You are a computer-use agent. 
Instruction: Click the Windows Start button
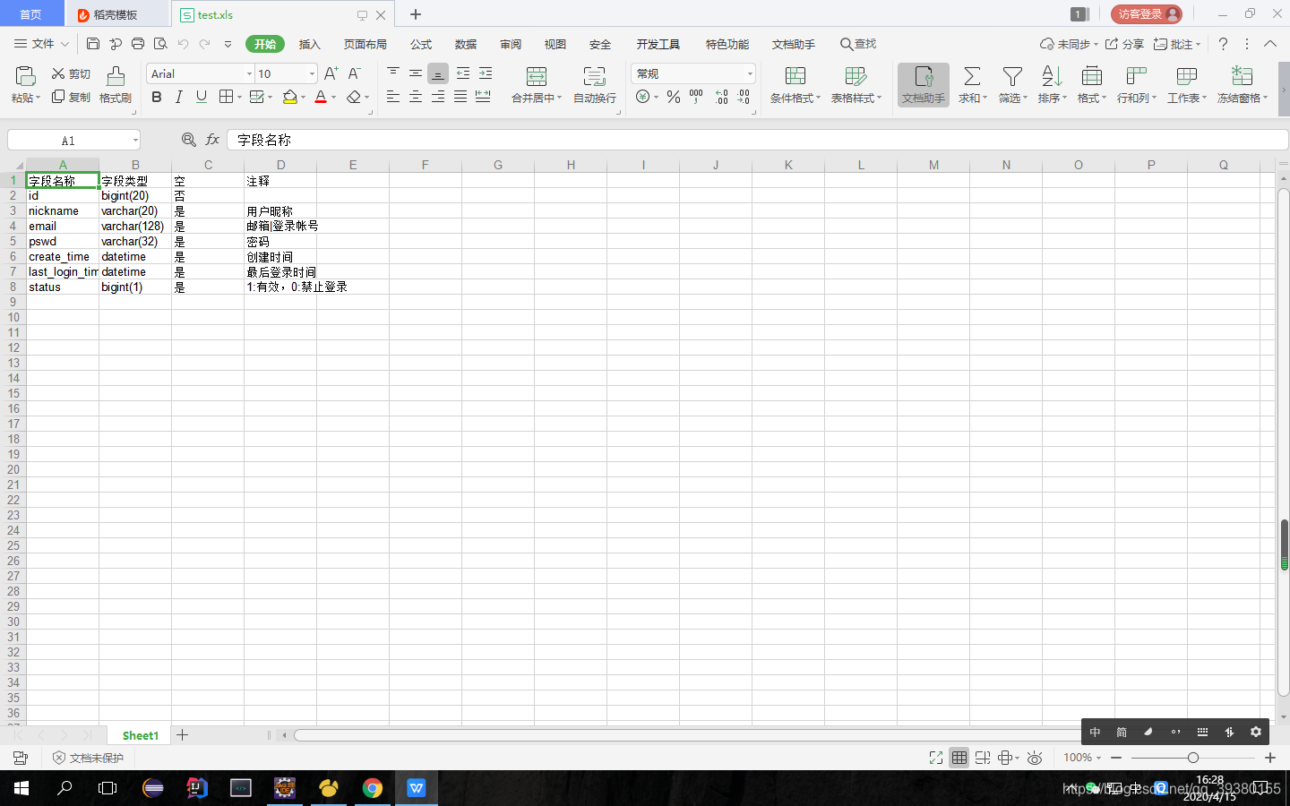21,788
